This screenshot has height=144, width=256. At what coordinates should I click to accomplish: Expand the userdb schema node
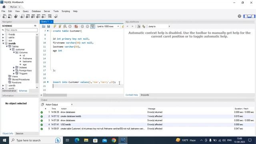3,85
